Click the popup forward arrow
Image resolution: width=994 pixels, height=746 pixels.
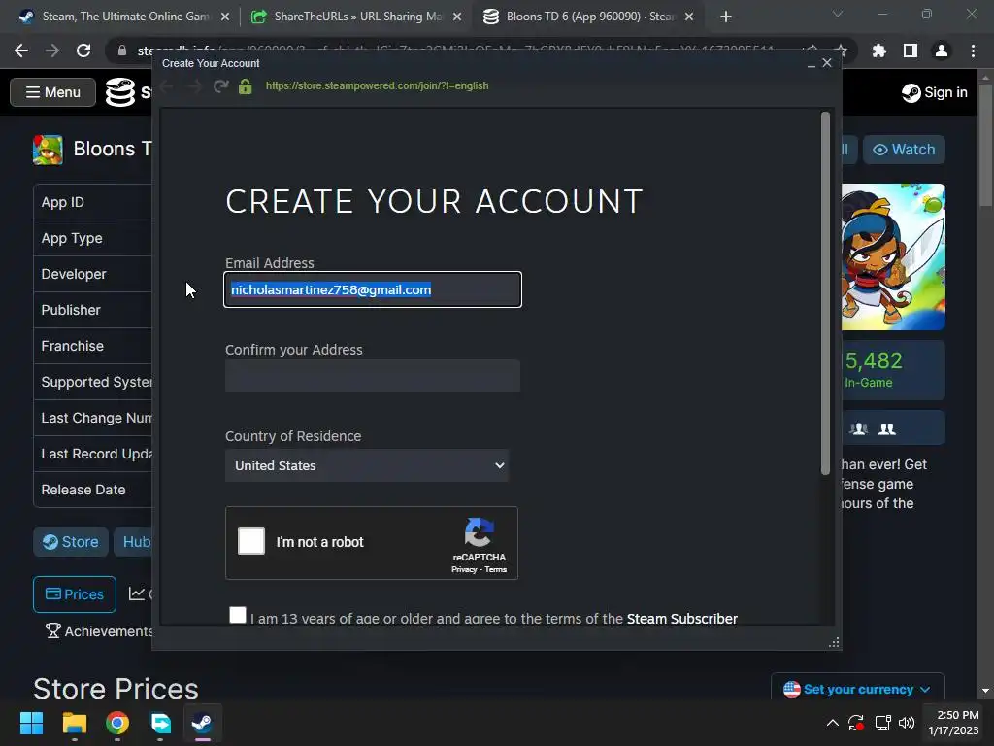[194, 85]
